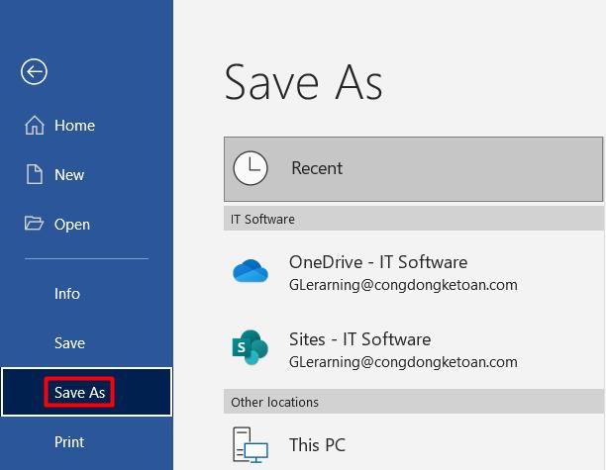Choose OneDrive - IT Software location
This screenshot has width=606, height=470.
point(413,272)
